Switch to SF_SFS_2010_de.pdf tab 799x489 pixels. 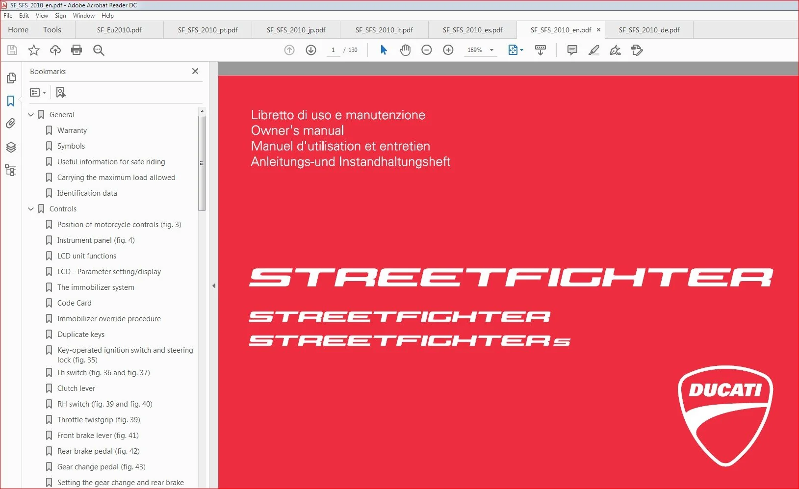(x=649, y=30)
